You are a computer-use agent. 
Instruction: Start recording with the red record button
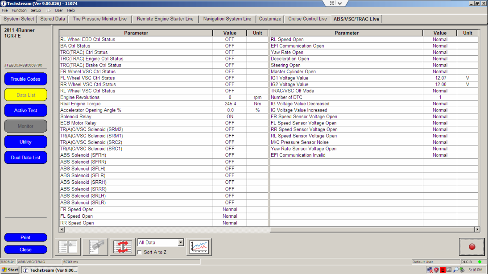[472, 247]
